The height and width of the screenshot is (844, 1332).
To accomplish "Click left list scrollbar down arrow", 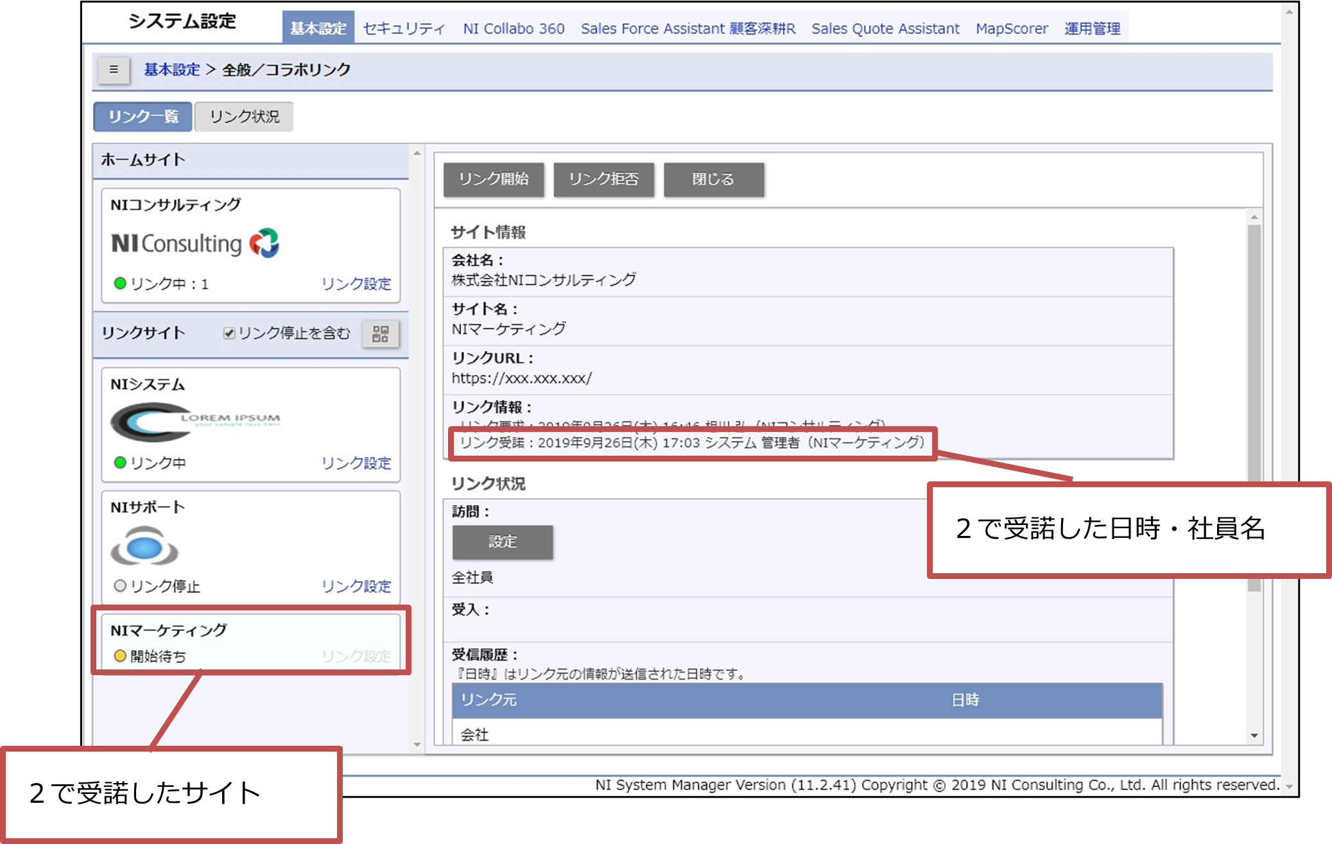I will pos(417,744).
